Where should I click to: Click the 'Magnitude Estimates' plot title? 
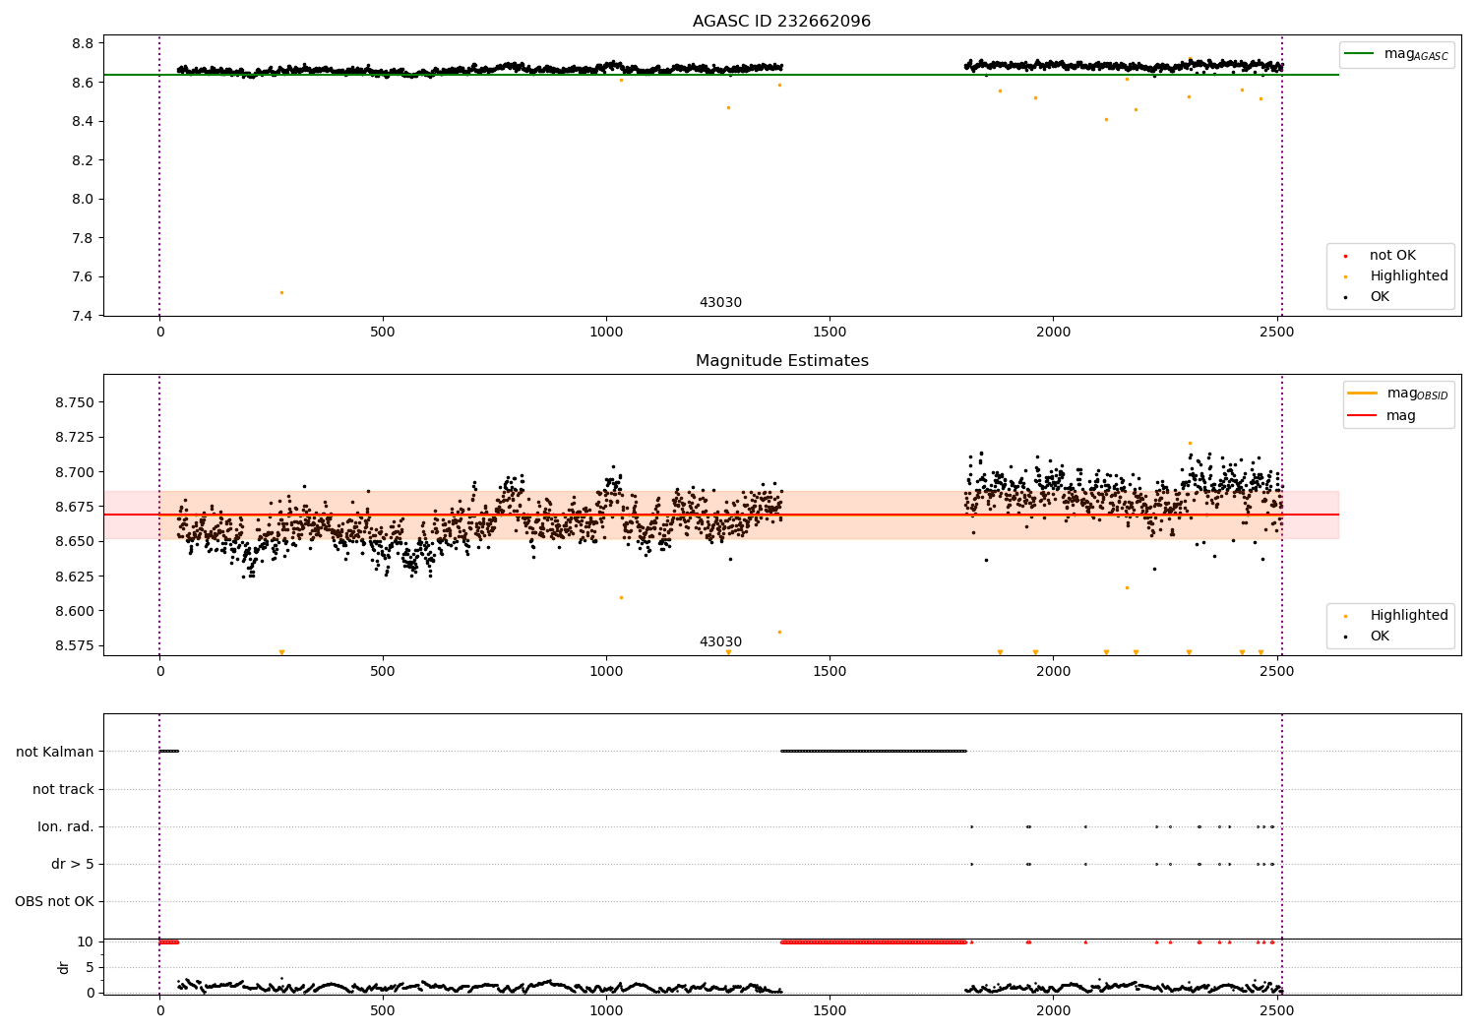pos(781,361)
